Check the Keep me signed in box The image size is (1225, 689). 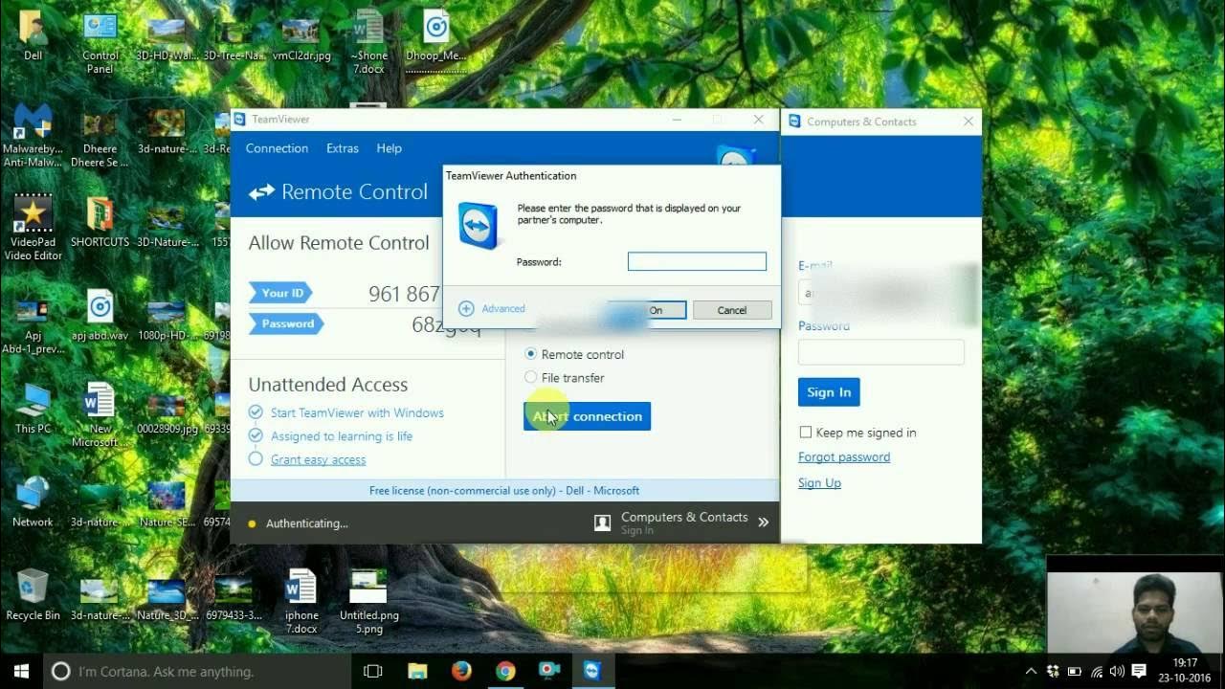click(x=806, y=433)
